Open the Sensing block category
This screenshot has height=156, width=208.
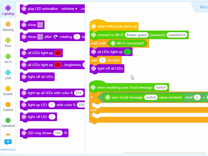[x=8, y=27]
